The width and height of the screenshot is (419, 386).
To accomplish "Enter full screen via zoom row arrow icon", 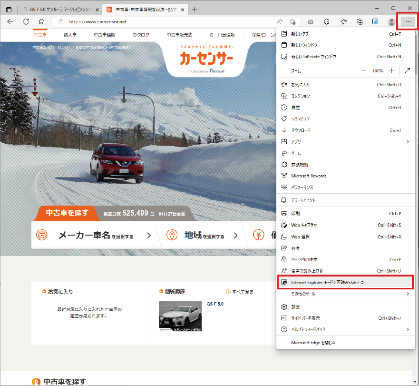I will click(407, 70).
